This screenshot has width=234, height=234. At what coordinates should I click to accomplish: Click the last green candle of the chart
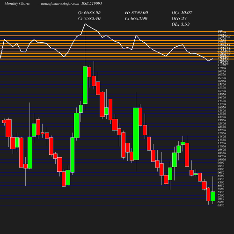coord(213,197)
